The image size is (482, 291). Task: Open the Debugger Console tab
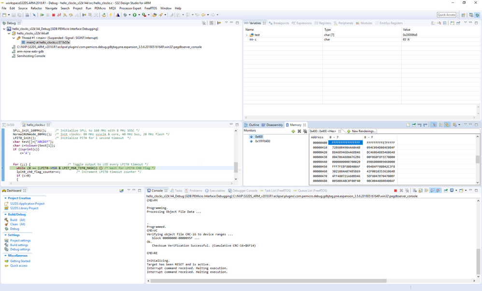tap(242, 191)
